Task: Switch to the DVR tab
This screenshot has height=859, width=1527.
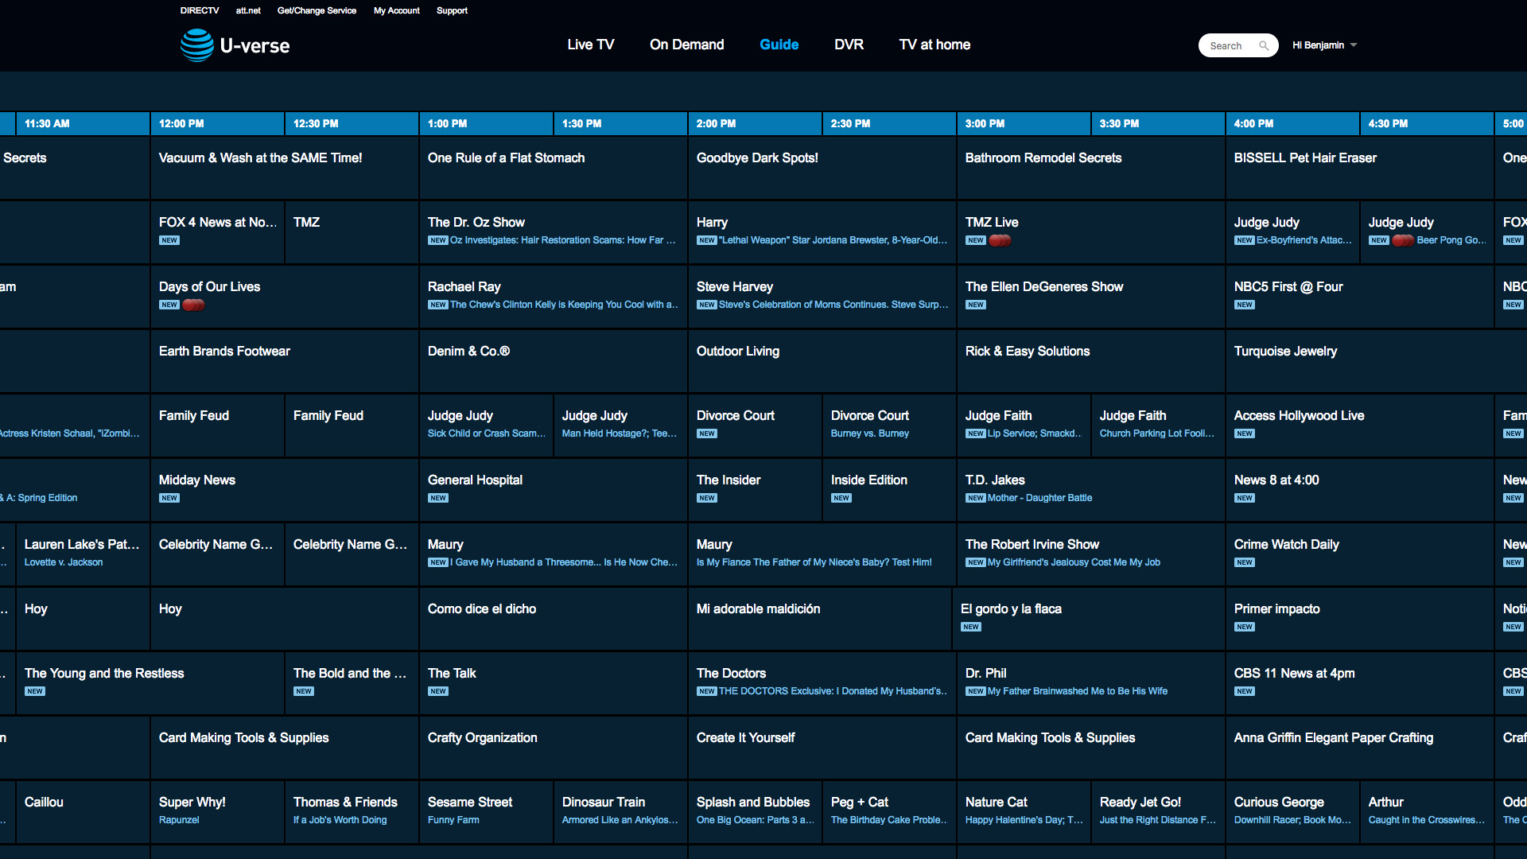Action: [x=849, y=45]
